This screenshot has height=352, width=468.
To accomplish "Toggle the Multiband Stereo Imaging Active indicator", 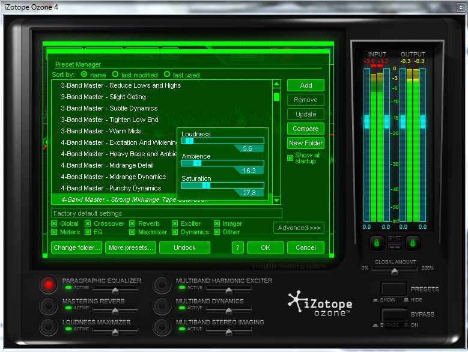I will pyautogui.click(x=182, y=329).
